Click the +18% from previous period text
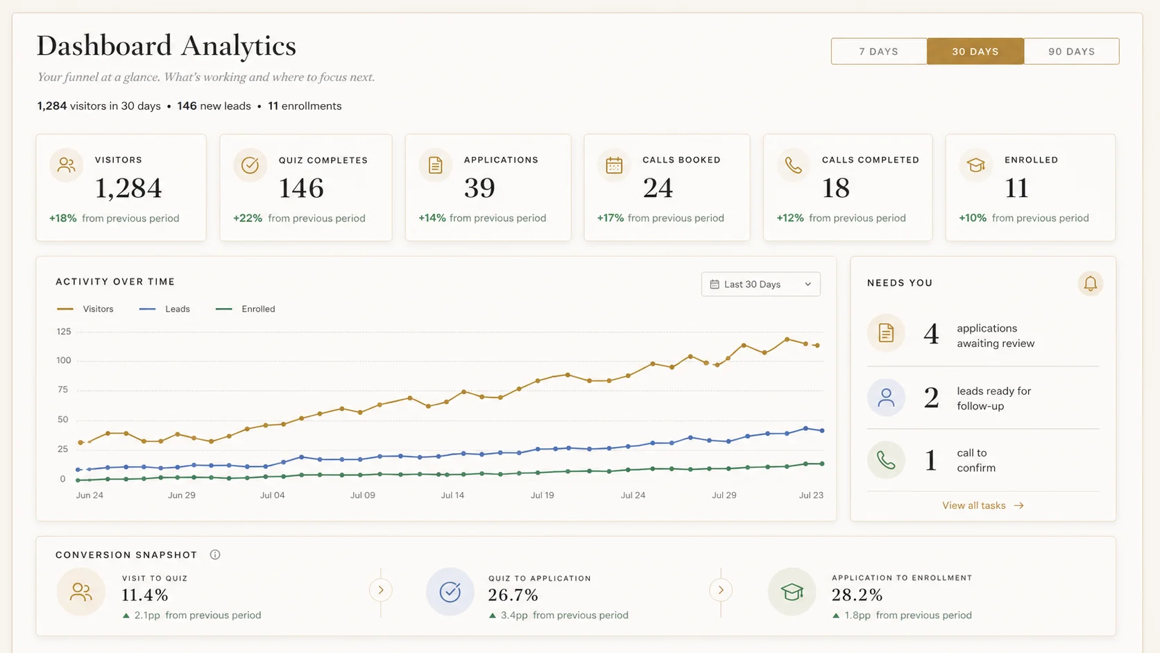The image size is (1160, 653). [114, 219]
